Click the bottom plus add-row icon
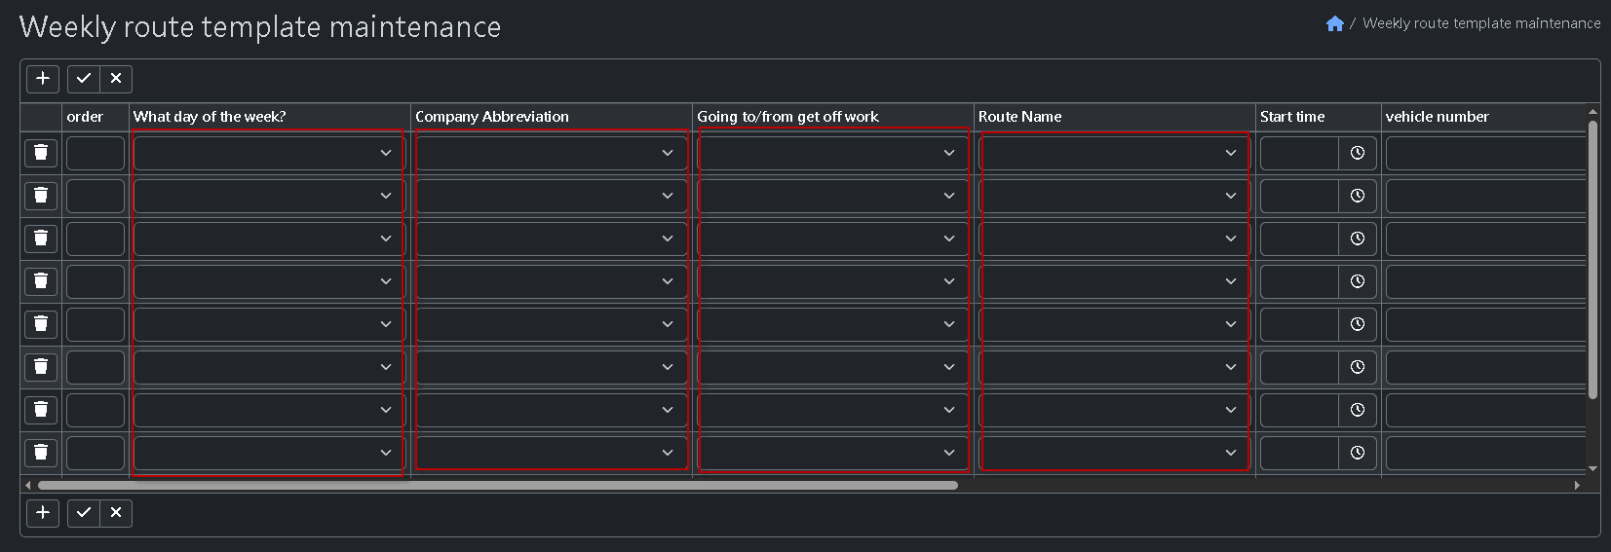This screenshot has height=552, width=1611. pyautogui.click(x=43, y=513)
